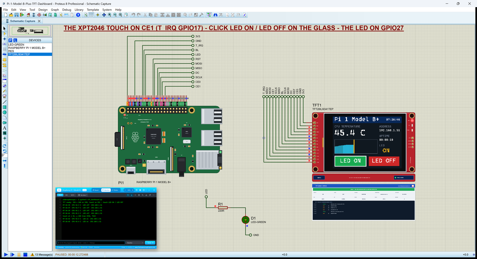Click the Save Project toolbar icon

tap(16, 15)
